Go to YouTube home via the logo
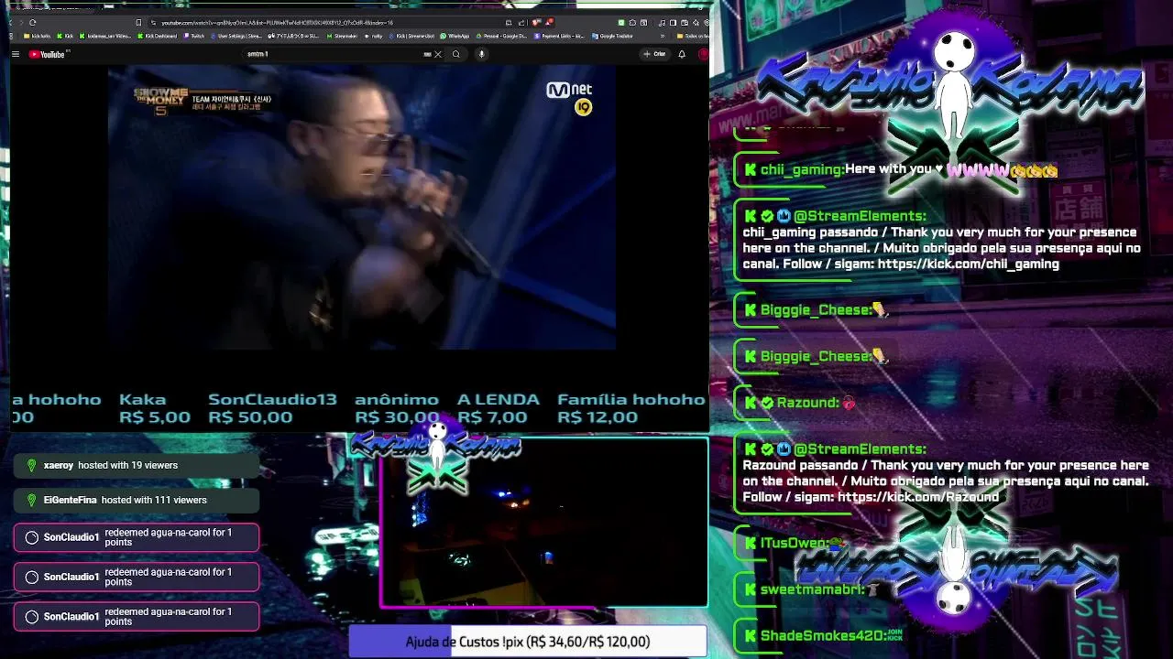 [x=47, y=54]
